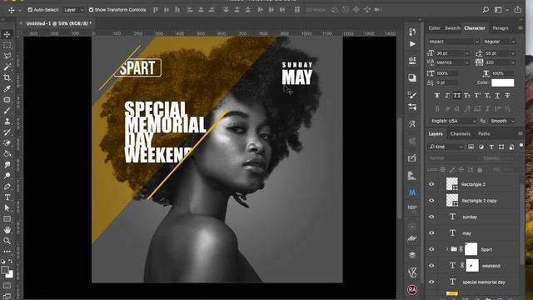
Task: Select the Lasso tool
Action: (x=7, y=56)
